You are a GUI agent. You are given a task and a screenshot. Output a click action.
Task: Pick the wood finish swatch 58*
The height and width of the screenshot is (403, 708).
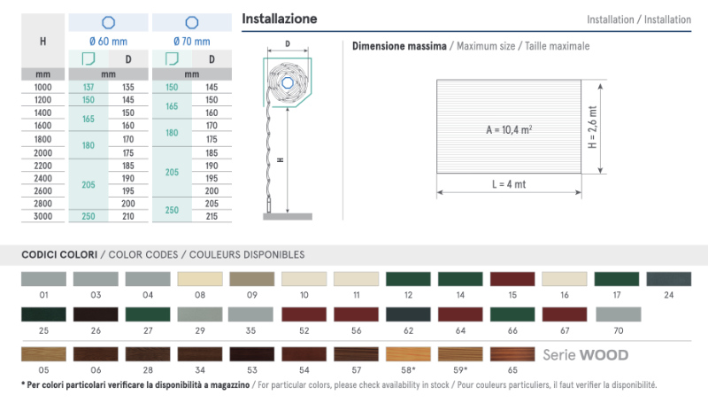tap(408, 355)
